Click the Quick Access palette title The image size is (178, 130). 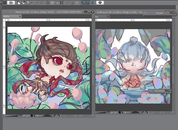tap(159, 91)
